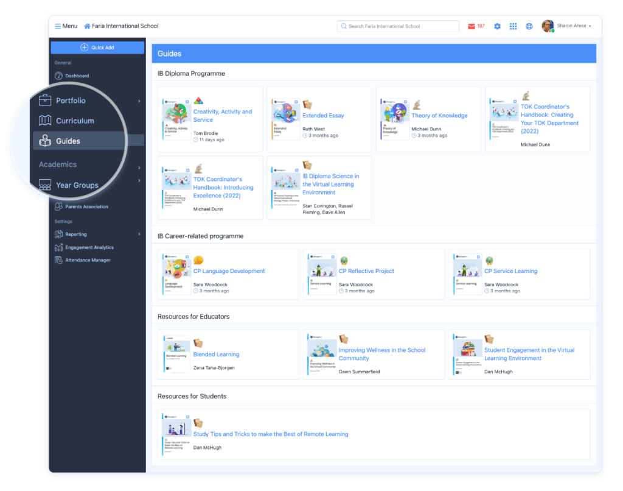Click the Portfolio briefcase icon
The image size is (623, 491).
[x=45, y=101]
